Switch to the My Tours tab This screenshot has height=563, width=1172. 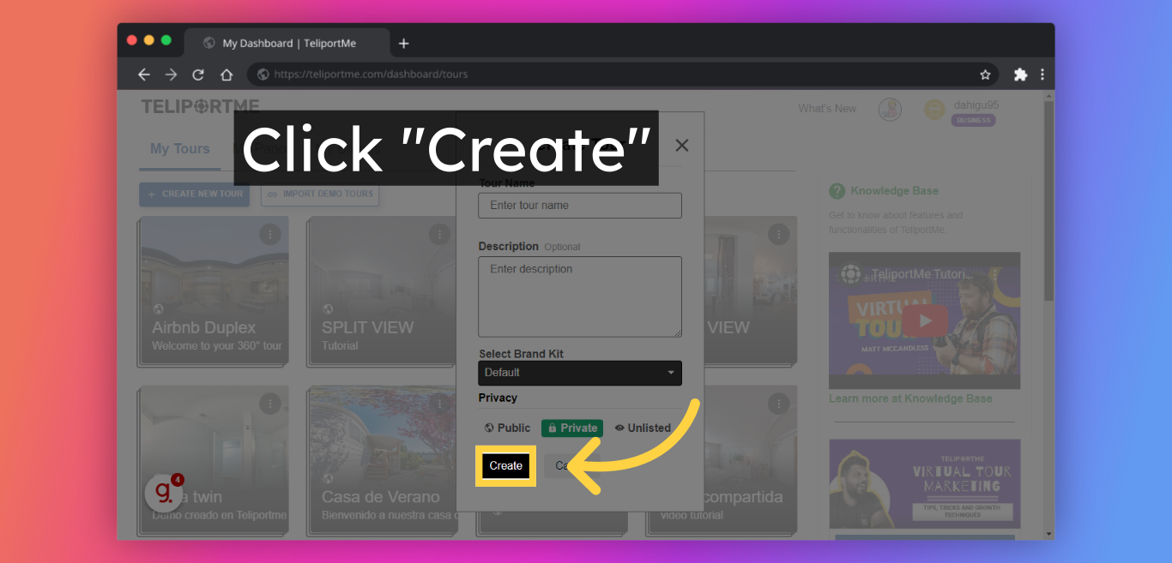(180, 149)
